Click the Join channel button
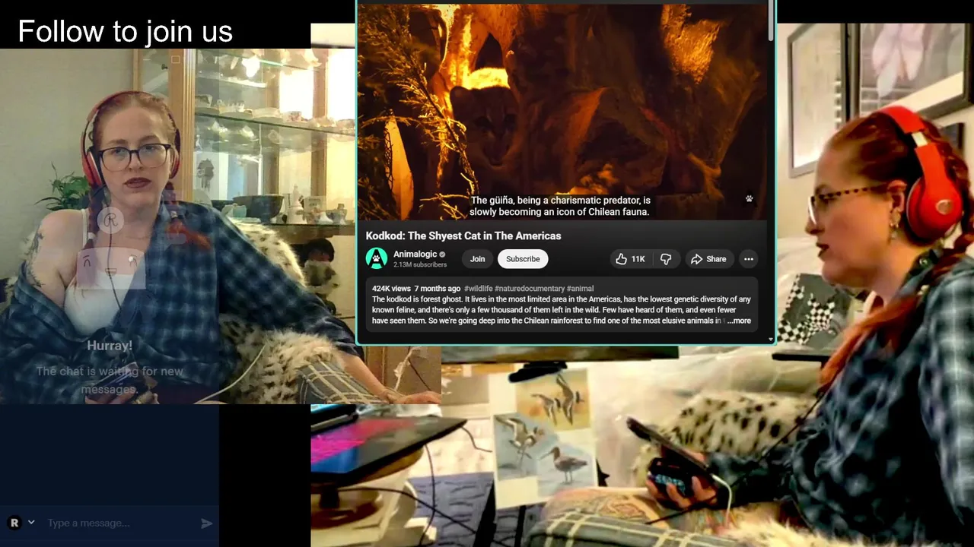 click(477, 259)
